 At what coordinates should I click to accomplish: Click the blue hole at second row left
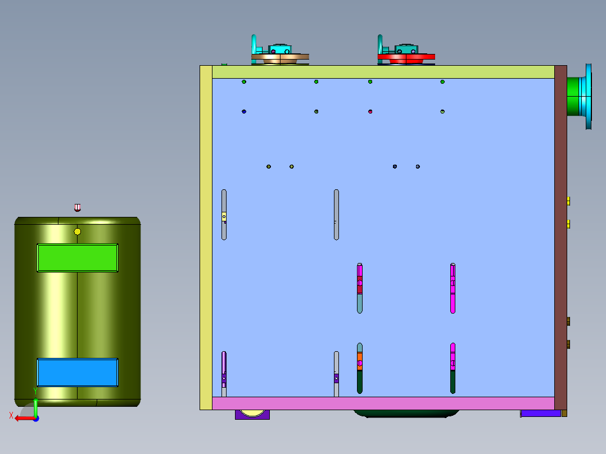244,112
